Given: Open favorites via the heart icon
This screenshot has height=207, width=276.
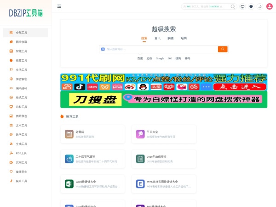Looking at the screenshot, I should coord(251,6).
